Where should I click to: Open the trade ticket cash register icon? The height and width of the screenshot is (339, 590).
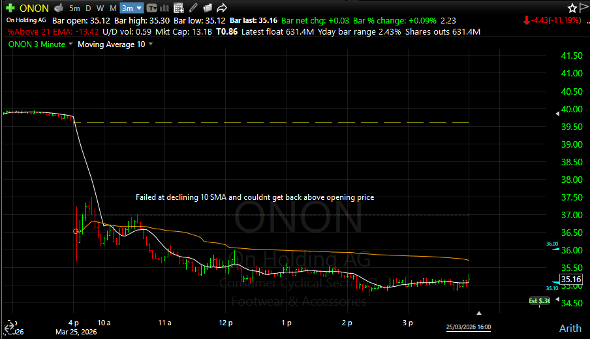[59, 8]
